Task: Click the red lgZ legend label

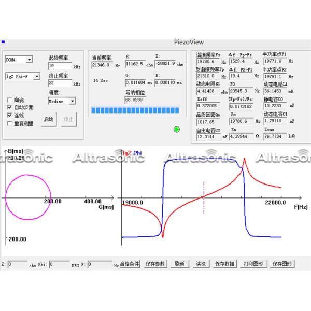Action: tap(127, 153)
